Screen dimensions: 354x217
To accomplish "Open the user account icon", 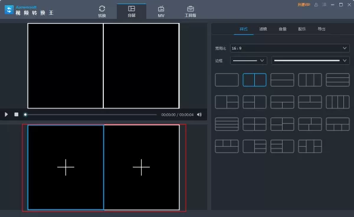I will 316,5.
